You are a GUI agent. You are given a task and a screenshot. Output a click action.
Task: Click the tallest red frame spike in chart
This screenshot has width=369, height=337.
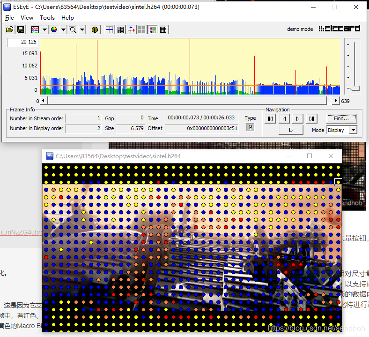[190, 66]
